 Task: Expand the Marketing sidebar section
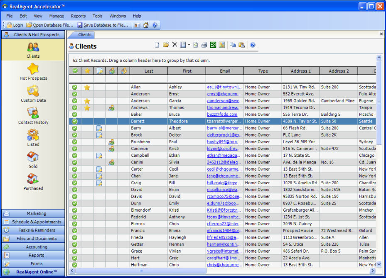point(33,213)
